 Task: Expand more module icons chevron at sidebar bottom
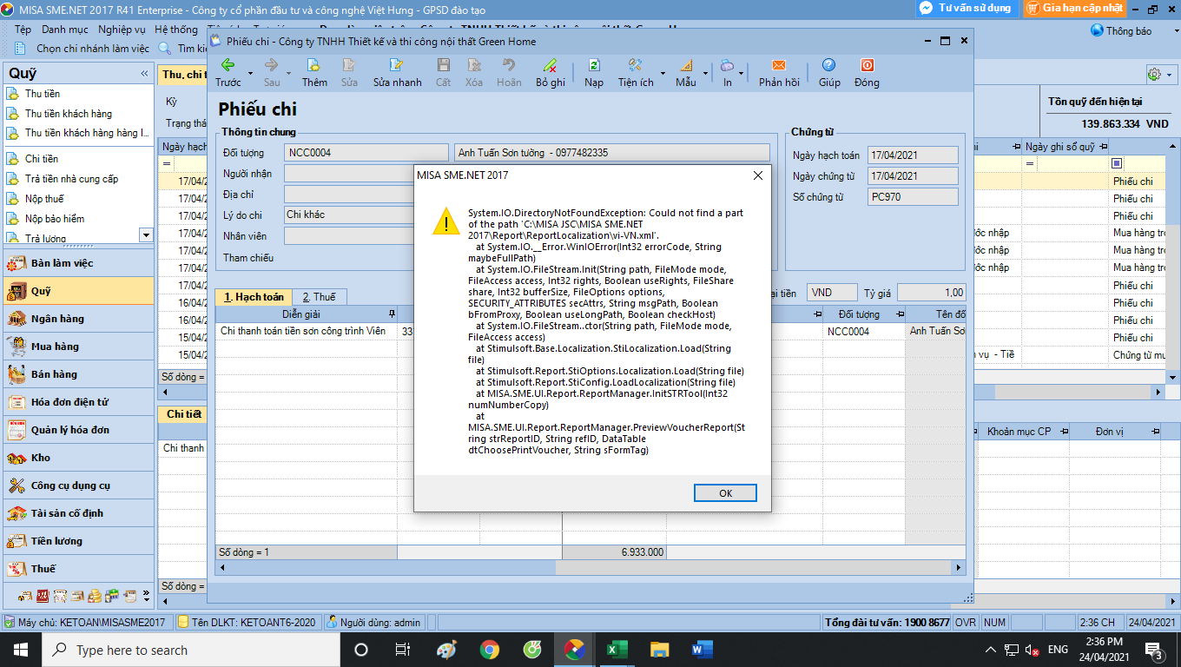click(146, 598)
